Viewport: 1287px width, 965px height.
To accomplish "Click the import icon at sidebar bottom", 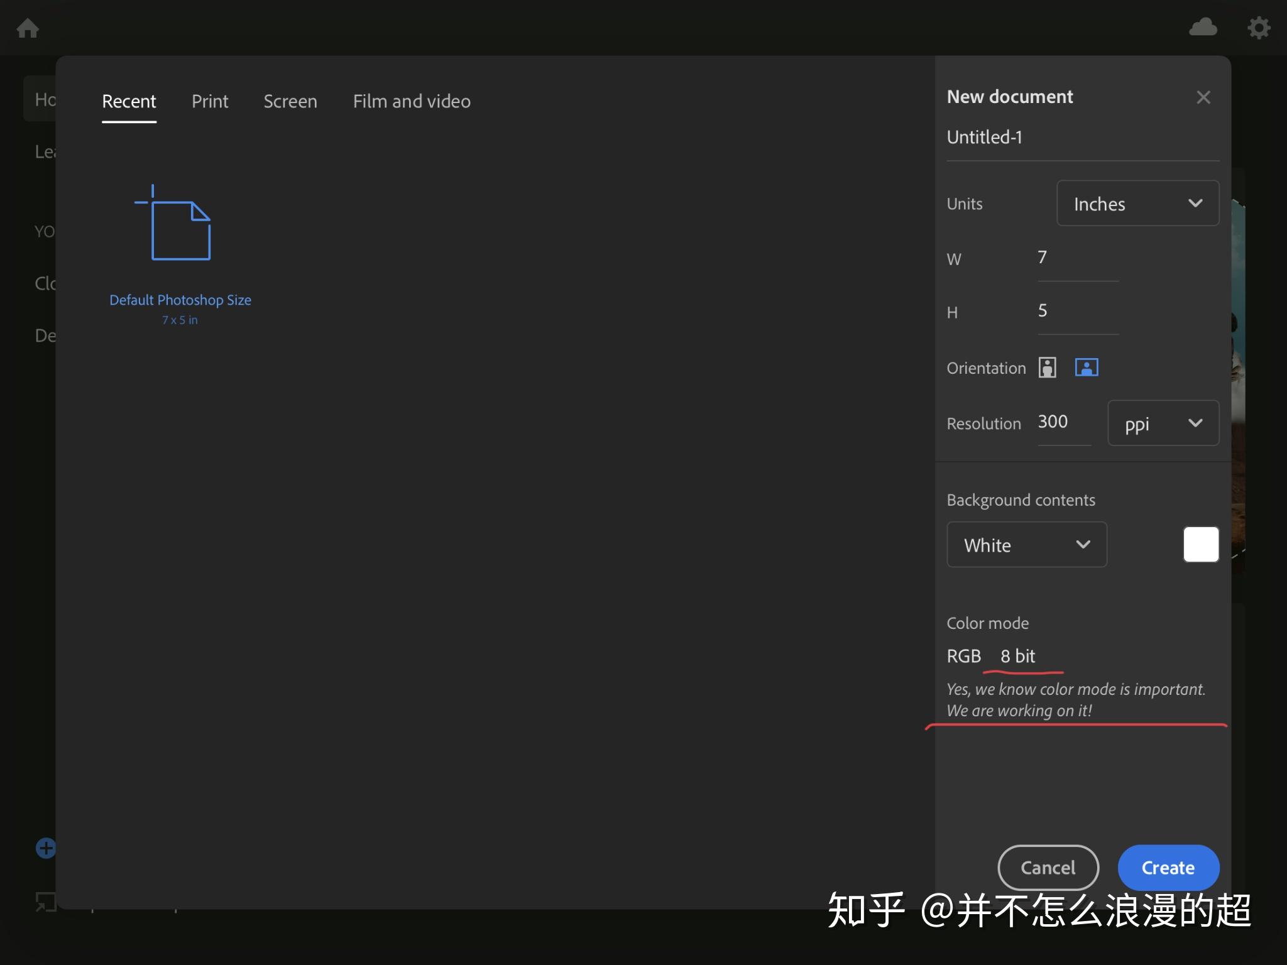I will [45, 903].
